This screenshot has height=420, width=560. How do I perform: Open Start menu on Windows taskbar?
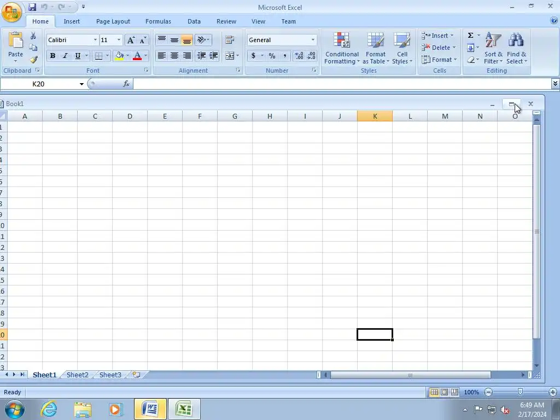[14, 409]
